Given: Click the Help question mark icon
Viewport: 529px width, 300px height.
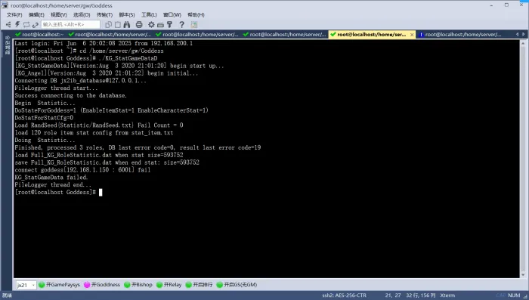Looking at the screenshot, I should [181, 24].
